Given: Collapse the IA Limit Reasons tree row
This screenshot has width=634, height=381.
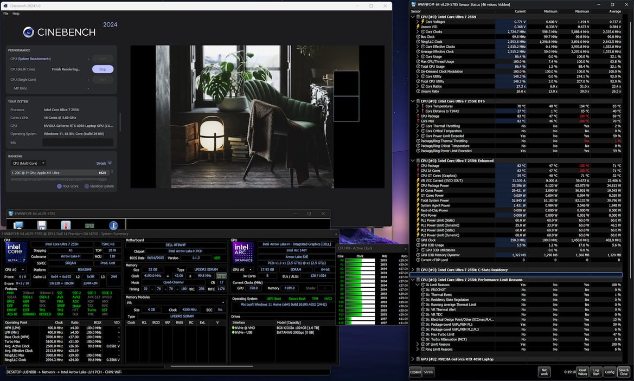Looking at the screenshot, I should [418, 285].
